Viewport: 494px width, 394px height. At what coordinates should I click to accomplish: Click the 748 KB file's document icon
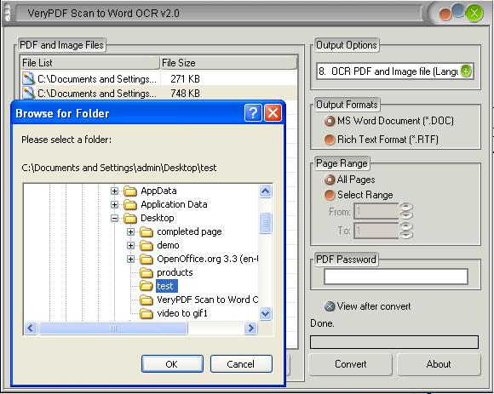(x=28, y=93)
